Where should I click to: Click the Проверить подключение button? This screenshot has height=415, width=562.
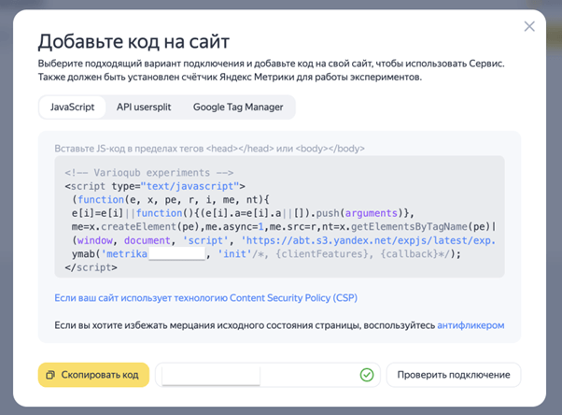(x=454, y=375)
